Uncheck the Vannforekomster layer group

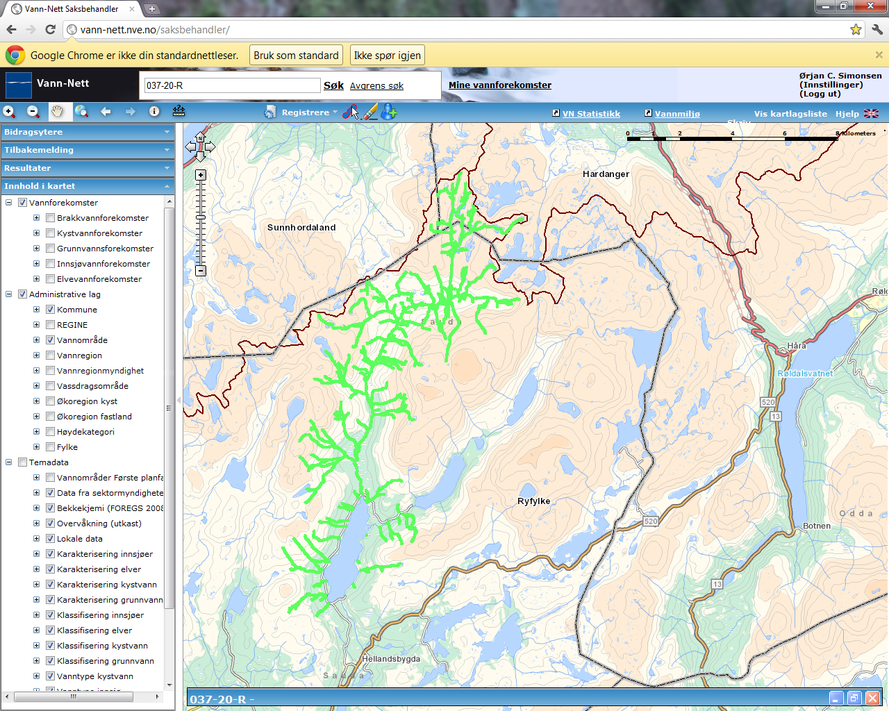(x=22, y=203)
